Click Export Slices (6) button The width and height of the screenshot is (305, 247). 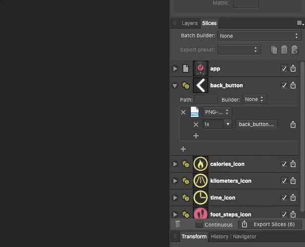click(270, 225)
